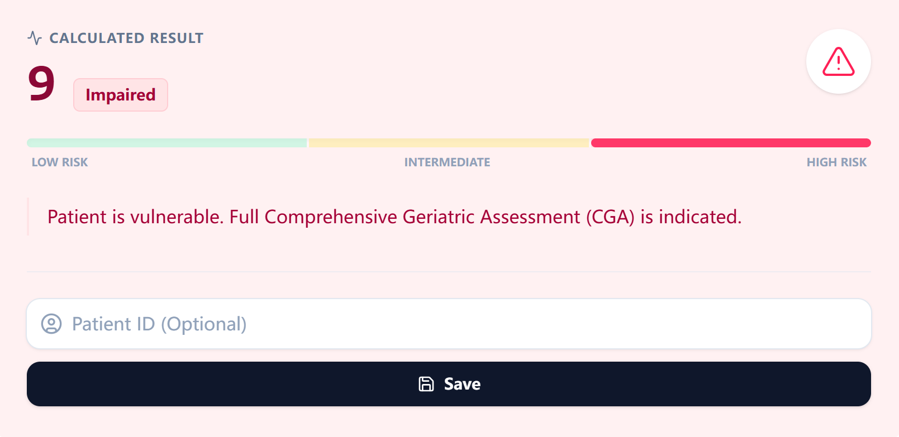Click the INTERMEDIATE label

click(x=447, y=162)
